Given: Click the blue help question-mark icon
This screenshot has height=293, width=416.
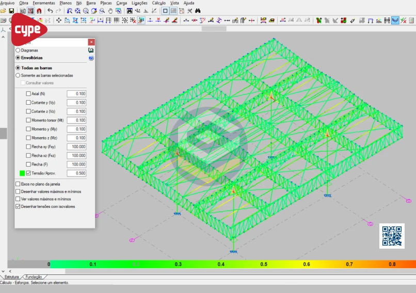Looking at the screenshot, I should click(x=91, y=58).
